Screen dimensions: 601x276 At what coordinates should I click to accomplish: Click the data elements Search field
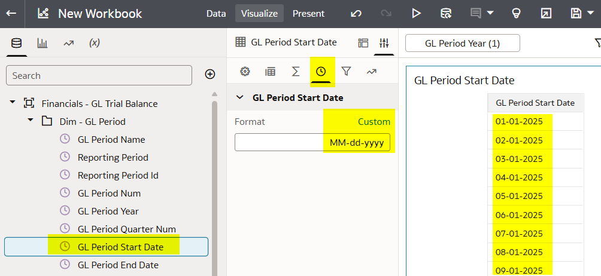click(99, 75)
